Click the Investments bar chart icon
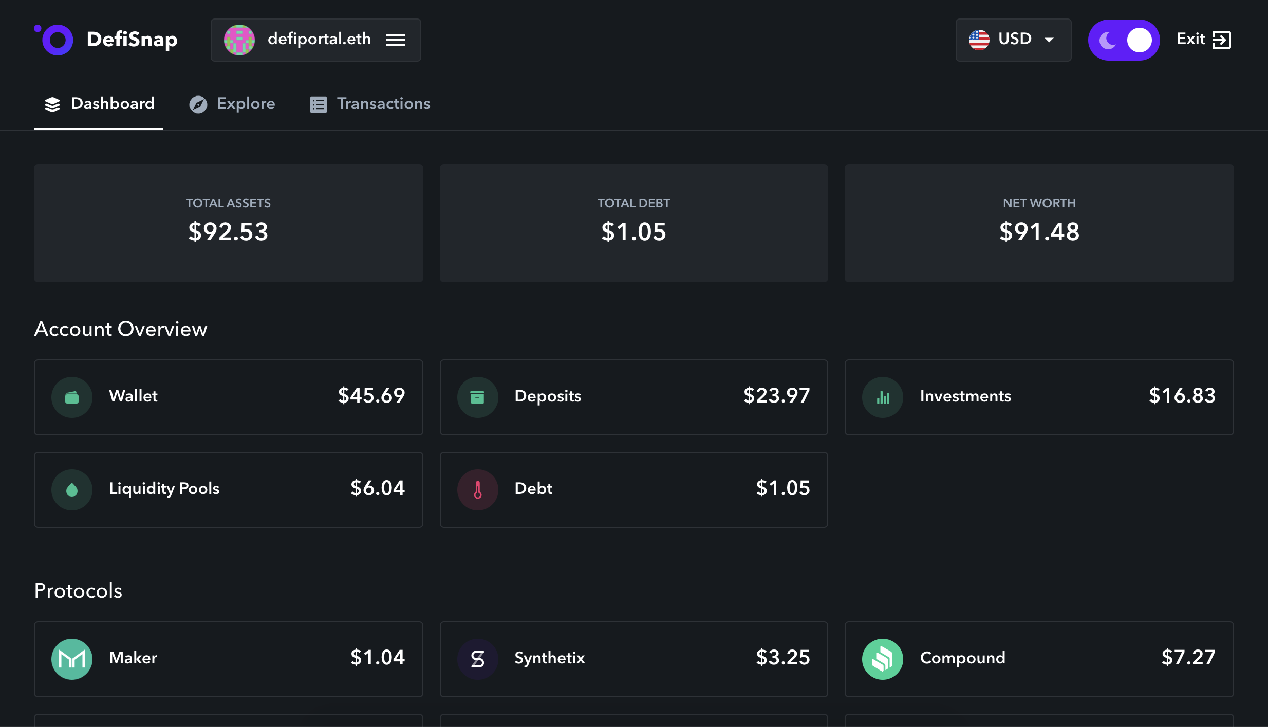Screen dimensions: 1268x727 coord(883,397)
